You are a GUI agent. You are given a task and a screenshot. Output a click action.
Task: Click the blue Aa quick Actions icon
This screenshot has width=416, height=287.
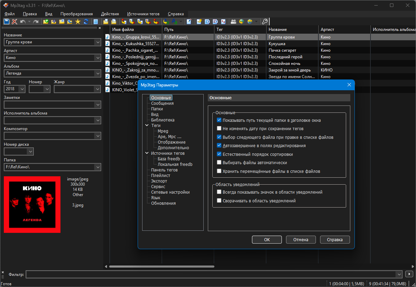coord(174,22)
